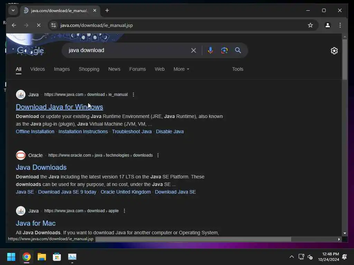The image size is (354, 265).
Task: Open 'Download Java SE 9 today' sitelink
Action: [67, 192]
